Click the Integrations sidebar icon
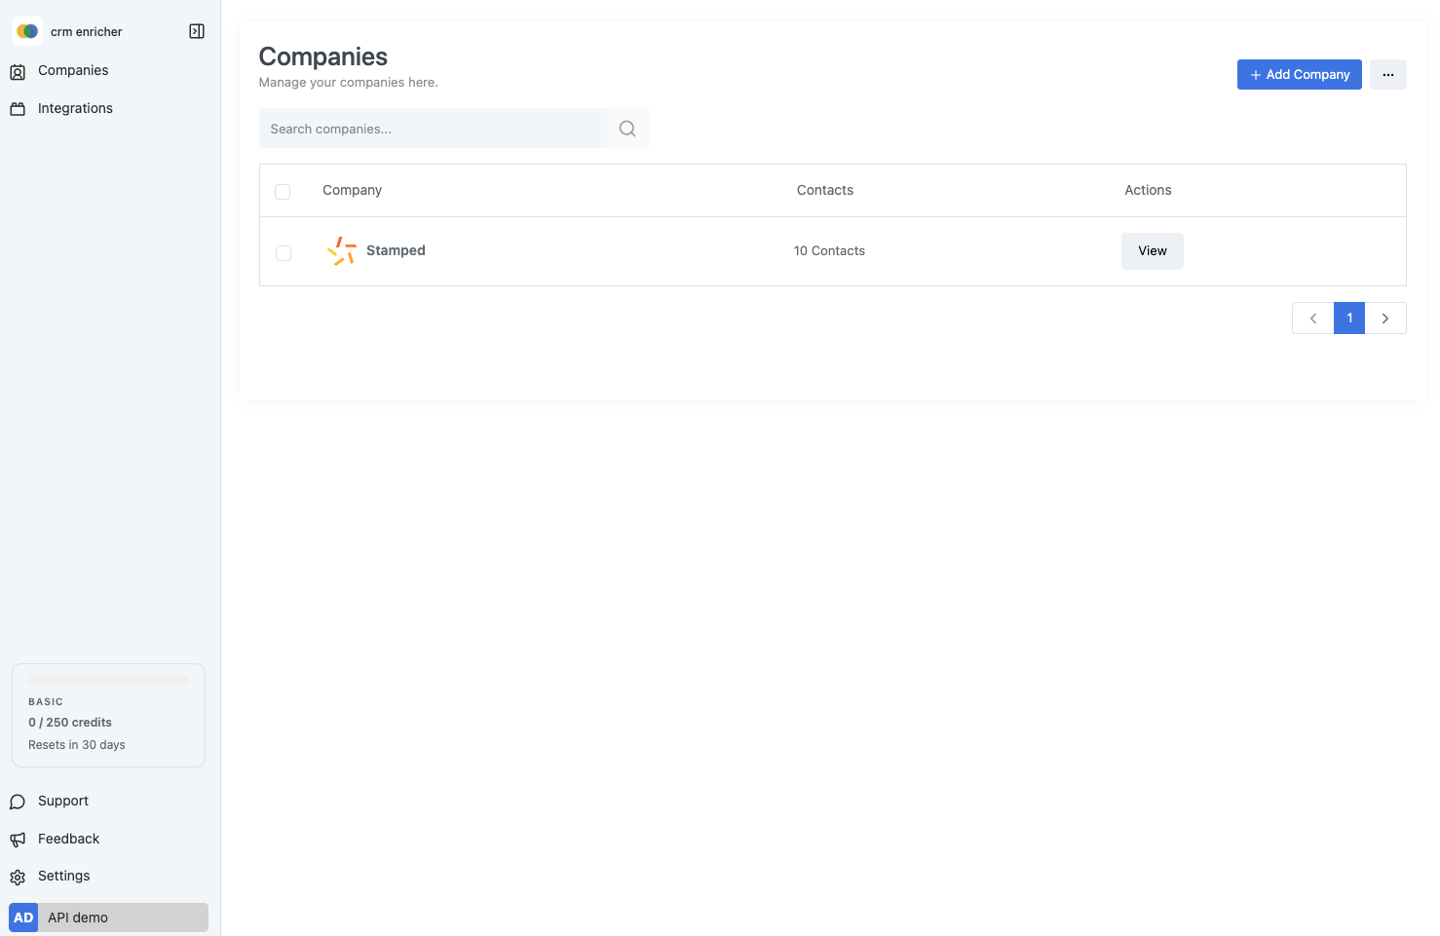This screenshot has width=1440, height=936. [18, 109]
